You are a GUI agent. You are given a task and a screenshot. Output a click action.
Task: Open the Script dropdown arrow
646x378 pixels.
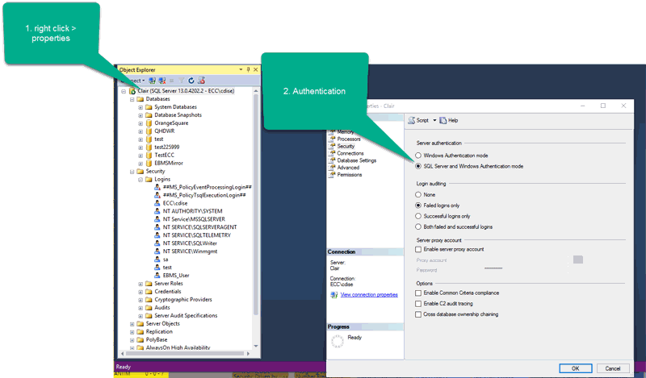click(434, 120)
